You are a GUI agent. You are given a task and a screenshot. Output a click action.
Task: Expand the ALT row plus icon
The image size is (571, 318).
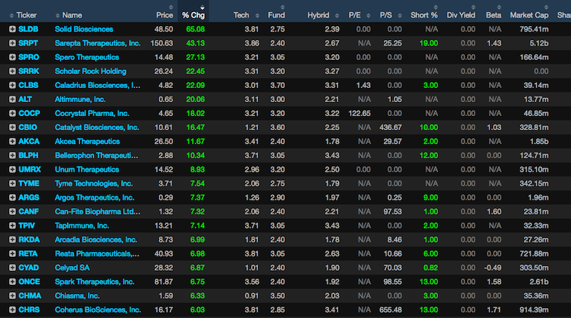(12, 99)
